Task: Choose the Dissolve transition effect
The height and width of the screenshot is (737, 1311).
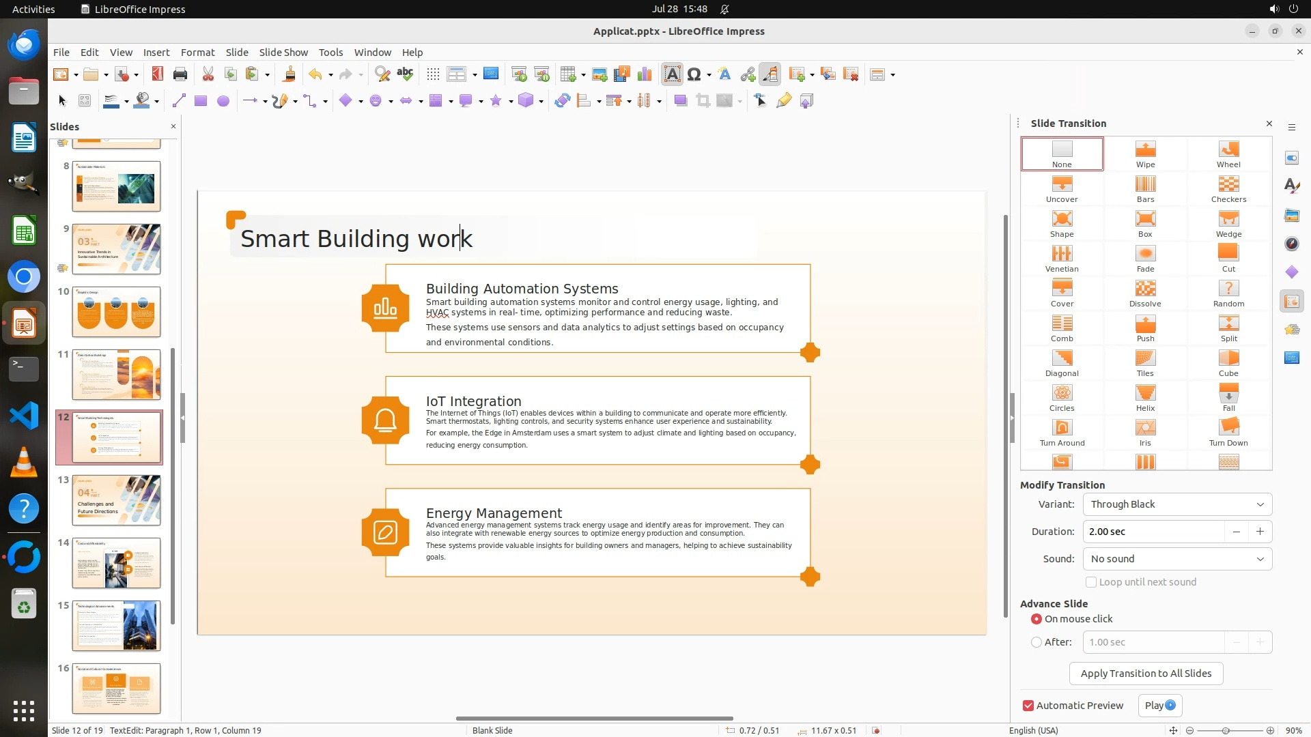Action: point(1145,292)
